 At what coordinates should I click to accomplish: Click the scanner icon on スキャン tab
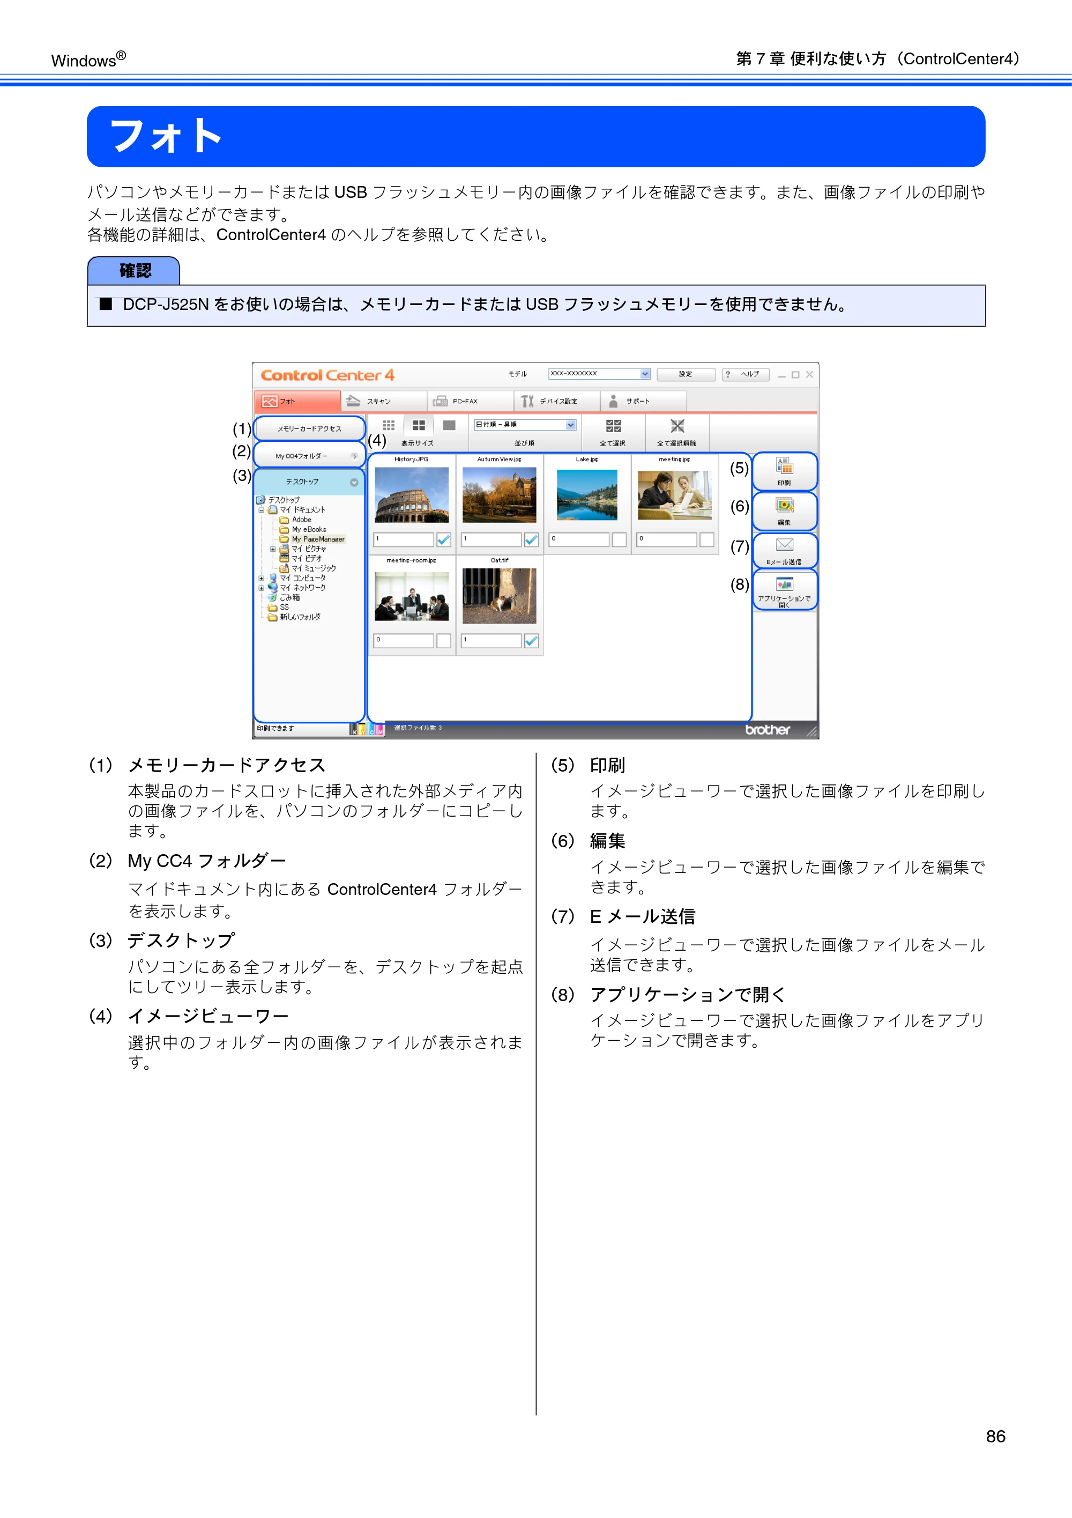click(353, 401)
